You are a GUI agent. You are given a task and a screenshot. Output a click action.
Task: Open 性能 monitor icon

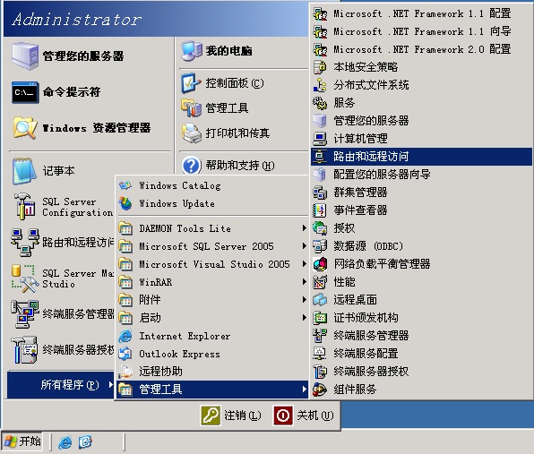tap(320, 282)
